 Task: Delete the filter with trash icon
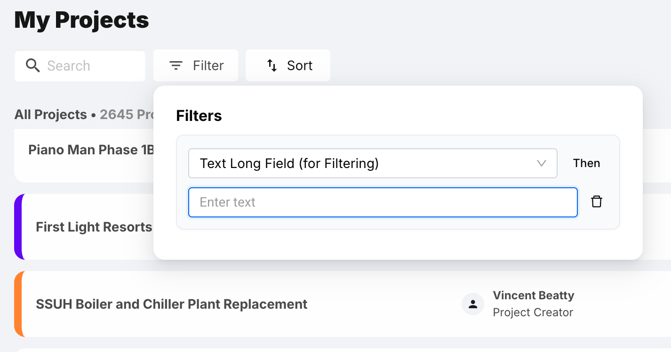pyautogui.click(x=597, y=202)
